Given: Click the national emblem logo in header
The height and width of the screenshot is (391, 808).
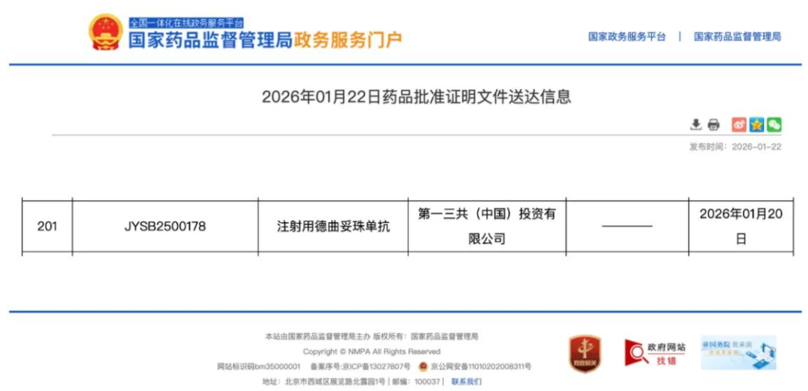Looking at the screenshot, I should pyautogui.click(x=105, y=32).
